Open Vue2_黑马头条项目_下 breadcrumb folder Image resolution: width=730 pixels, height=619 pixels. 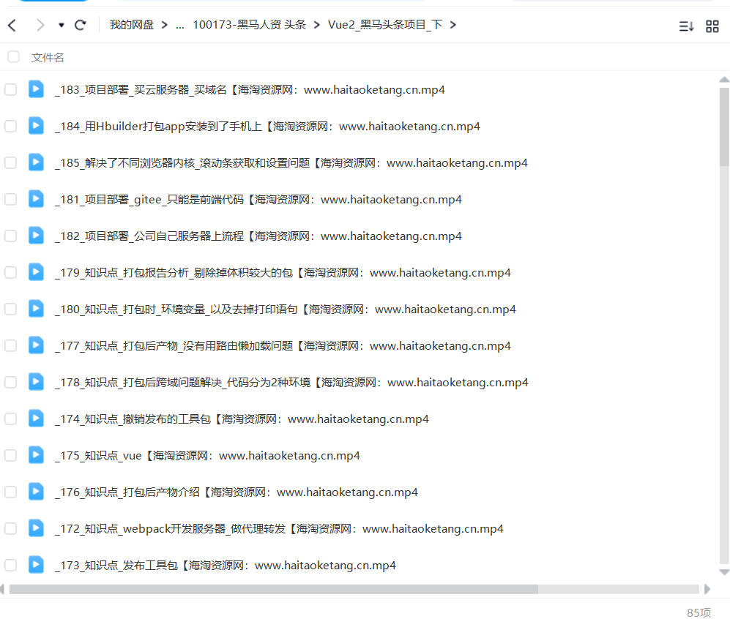pos(385,25)
